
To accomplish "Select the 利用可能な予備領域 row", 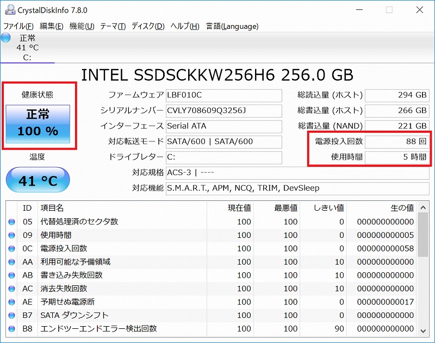I will (x=212, y=262).
